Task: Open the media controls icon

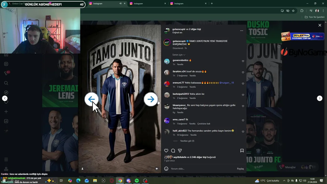Action: pyautogui.click(x=311, y=11)
